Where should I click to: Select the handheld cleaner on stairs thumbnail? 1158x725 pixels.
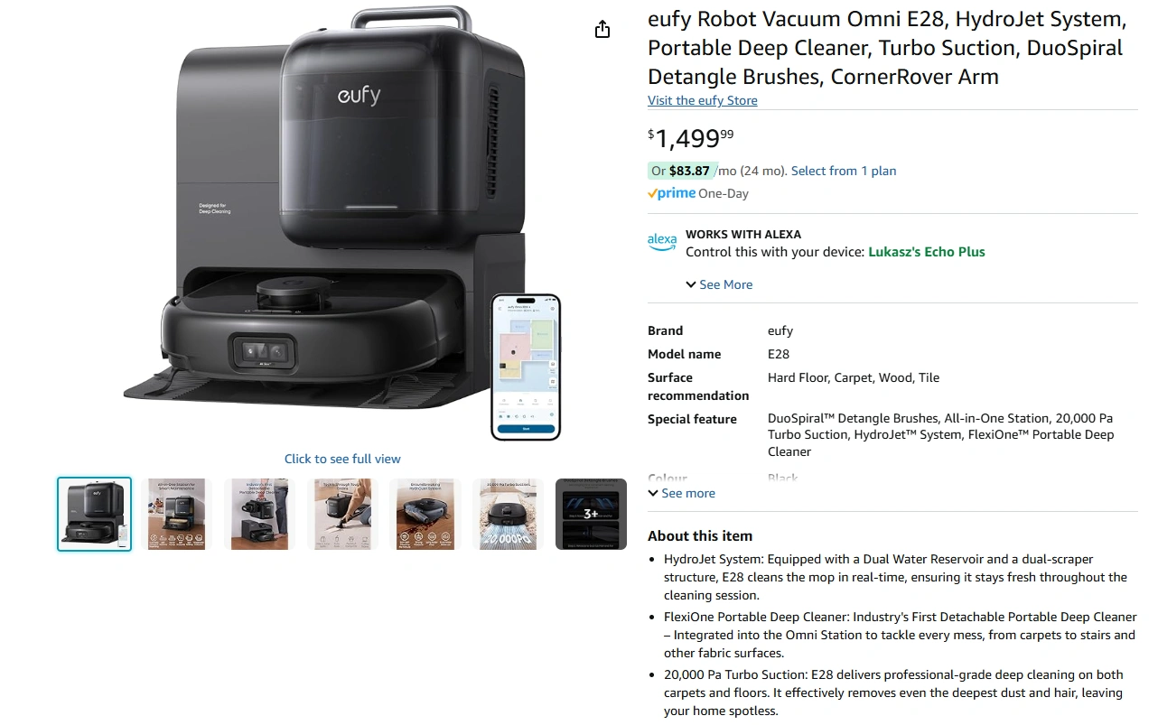tap(342, 514)
